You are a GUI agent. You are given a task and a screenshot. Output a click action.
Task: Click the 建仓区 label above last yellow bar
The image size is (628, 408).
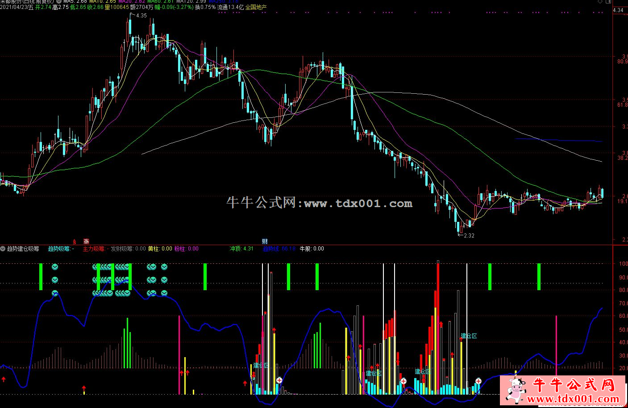tap(469, 336)
